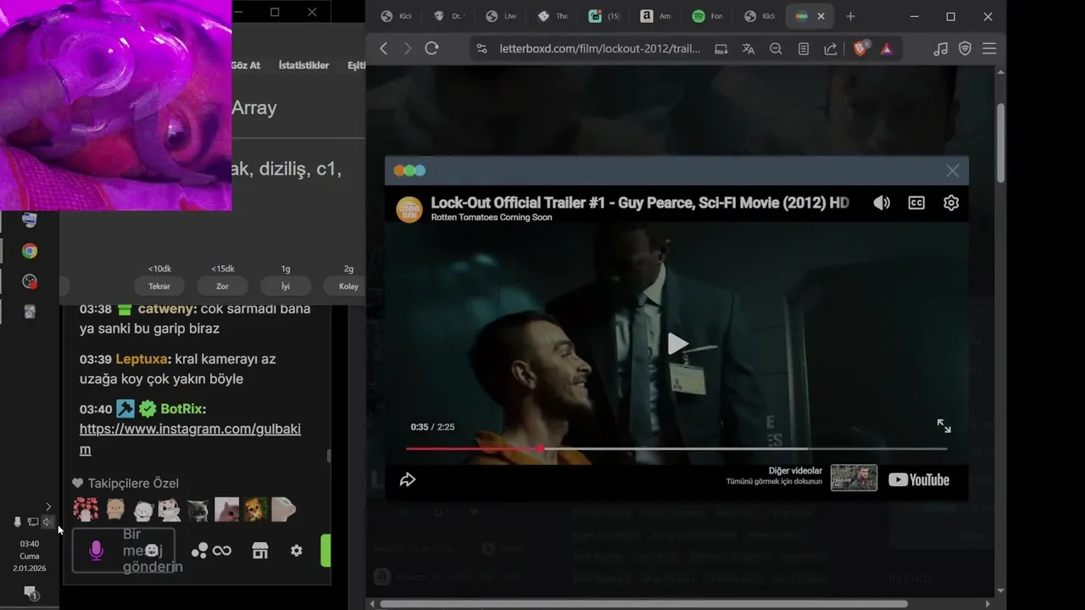This screenshot has width=1085, height=610.
Task: Expand the system tray hidden icons chevron
Action: tap(47, 507)
